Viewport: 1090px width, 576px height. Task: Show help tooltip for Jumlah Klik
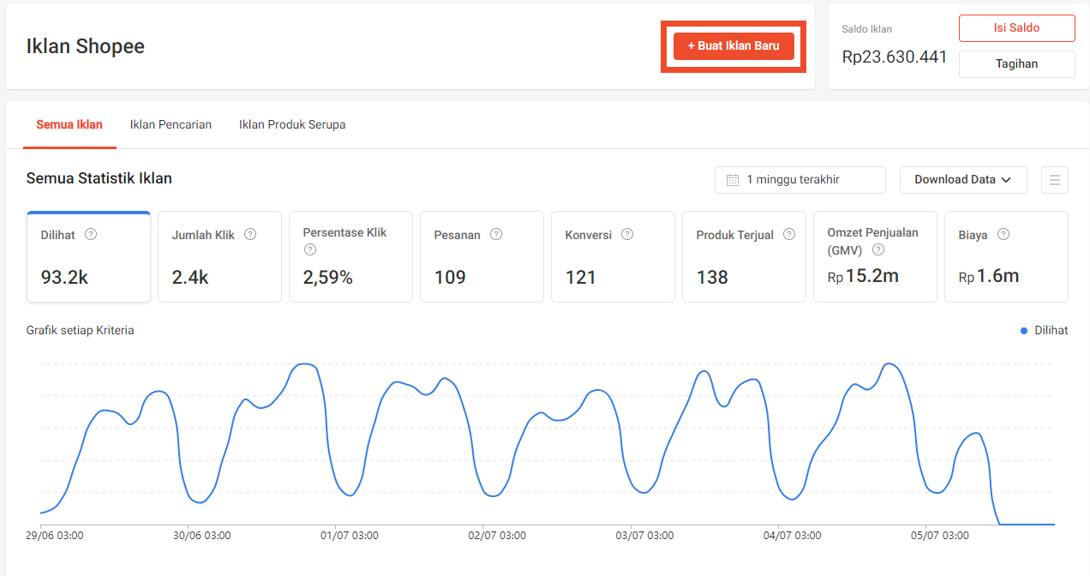(x=250, y=234)
